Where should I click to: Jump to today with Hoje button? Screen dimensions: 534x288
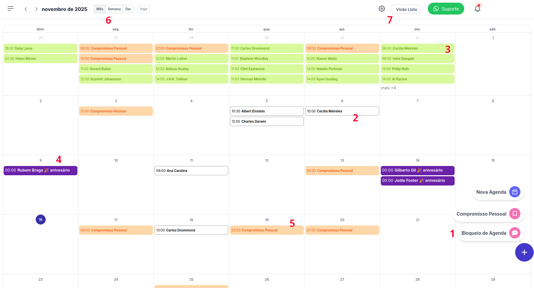tap(144, 9)
